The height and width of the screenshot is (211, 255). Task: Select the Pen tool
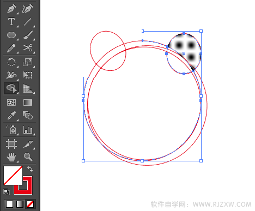tap(11, 9)
